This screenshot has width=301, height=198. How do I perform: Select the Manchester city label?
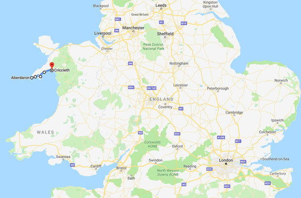click(133, 28)
